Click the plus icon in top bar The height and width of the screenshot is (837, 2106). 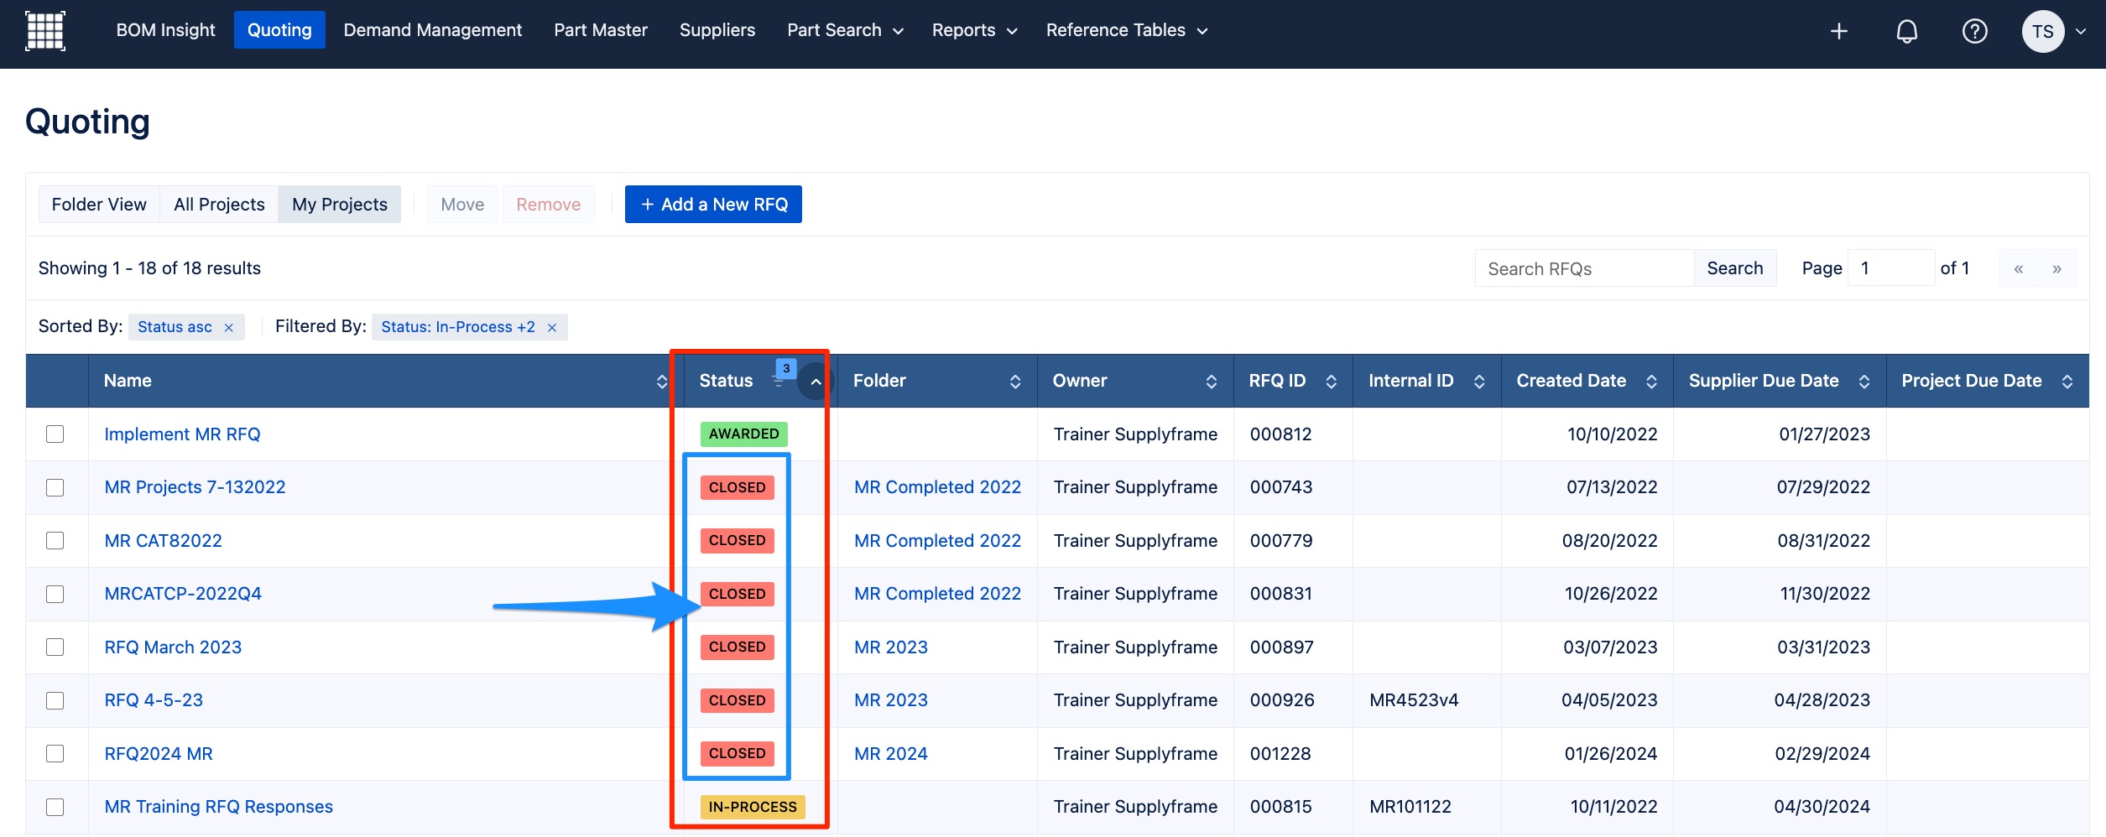click(x=1838, y=31)
